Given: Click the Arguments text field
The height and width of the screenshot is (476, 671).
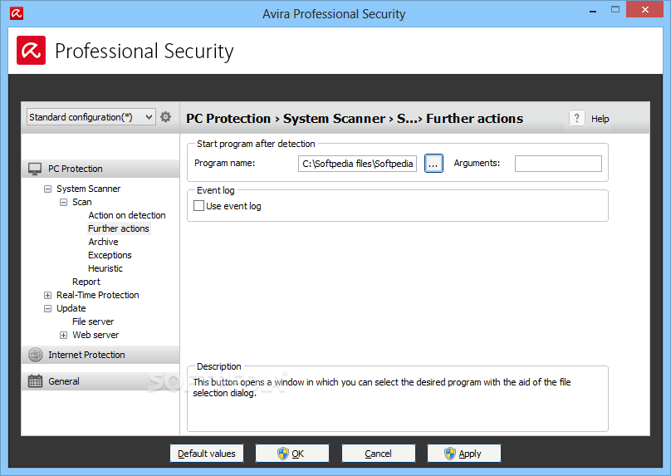Looking at the screenshot, I should pos(558,164).
